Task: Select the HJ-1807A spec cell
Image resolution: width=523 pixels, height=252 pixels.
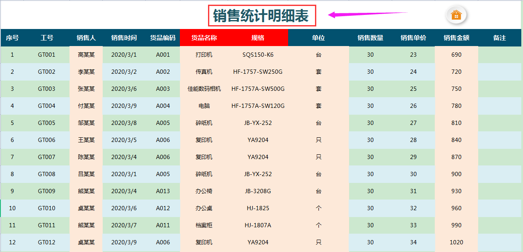Action: [x=258, y=225]
